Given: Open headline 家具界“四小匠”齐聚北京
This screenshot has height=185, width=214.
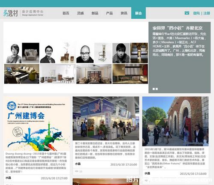Looking at the screenshot, I should [x=178, y=28].
